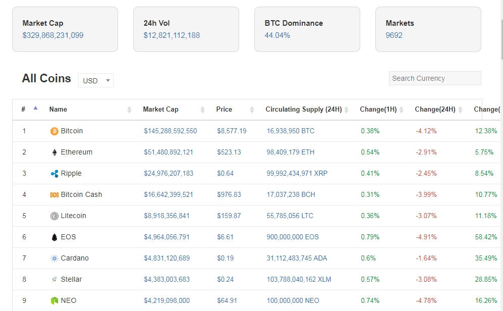This screenshot has width=503, height=311.
Task: Open the USD currency dropdown
Action: click(96, 81)
